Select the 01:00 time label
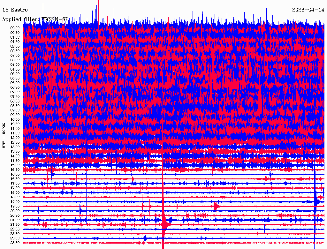Screen dimensions: 327x249 15,37
